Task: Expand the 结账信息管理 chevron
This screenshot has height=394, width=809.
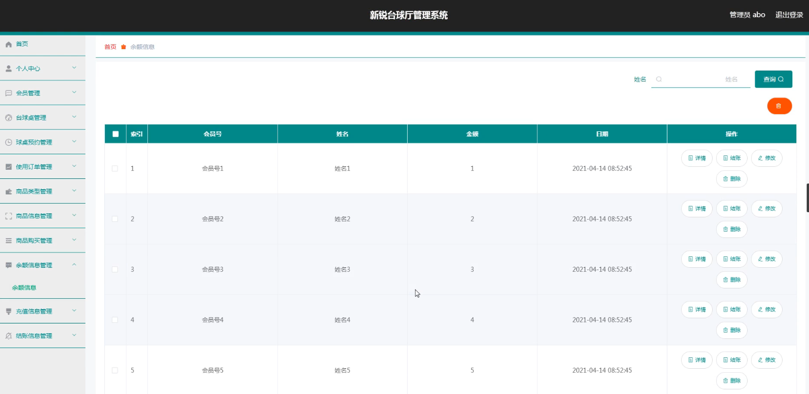Action: (74, 336)
